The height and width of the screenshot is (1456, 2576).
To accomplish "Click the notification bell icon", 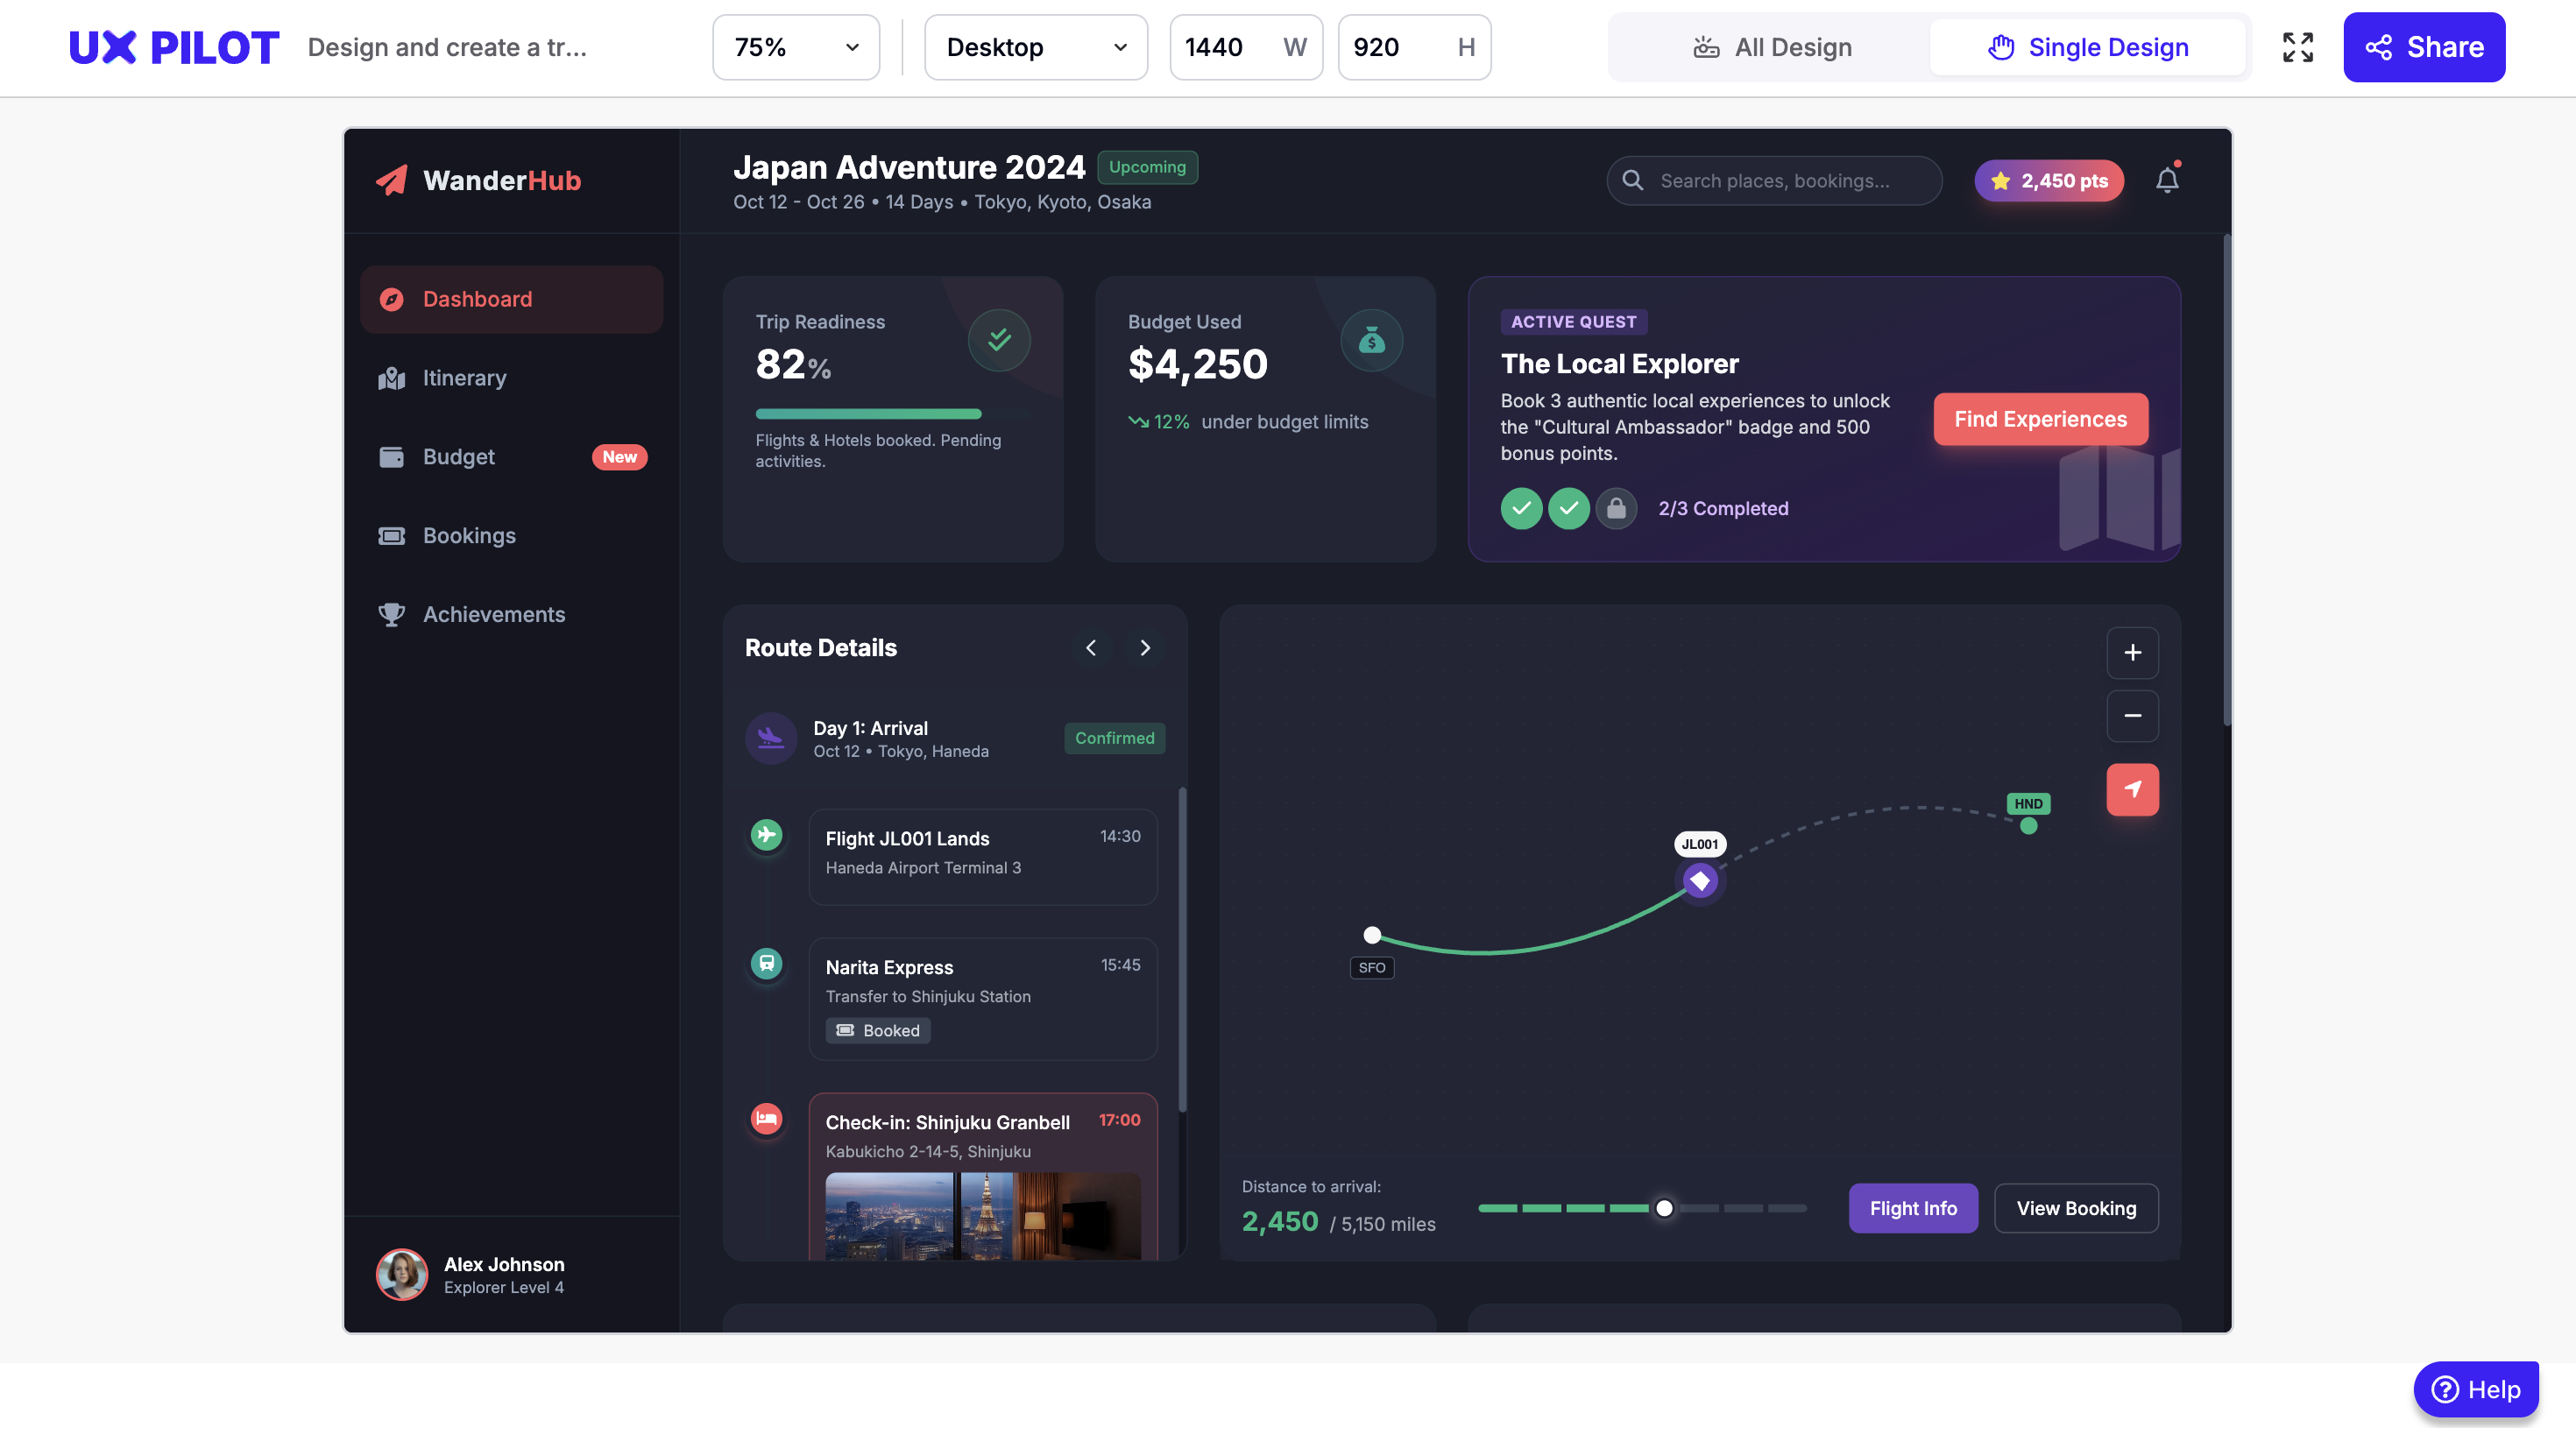I will tap(2167, 181).
